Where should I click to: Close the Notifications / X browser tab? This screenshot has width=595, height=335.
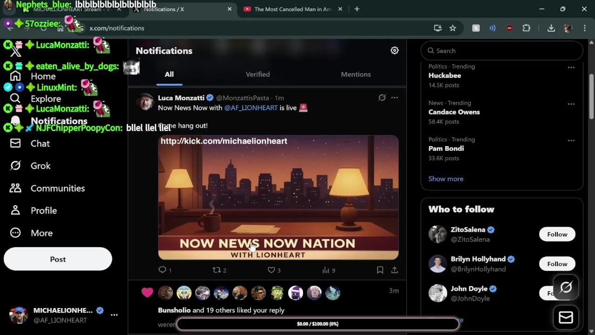tap(229, 9)
